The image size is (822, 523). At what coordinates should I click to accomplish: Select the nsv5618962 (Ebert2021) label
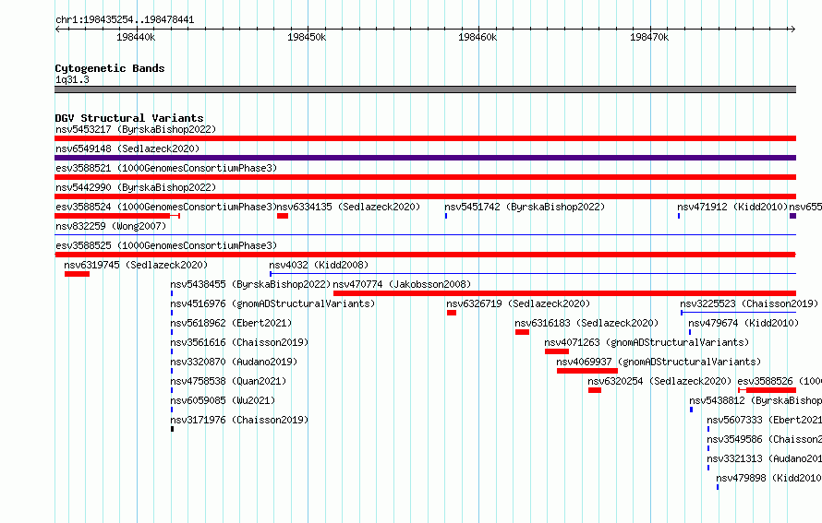click(231, 323)
